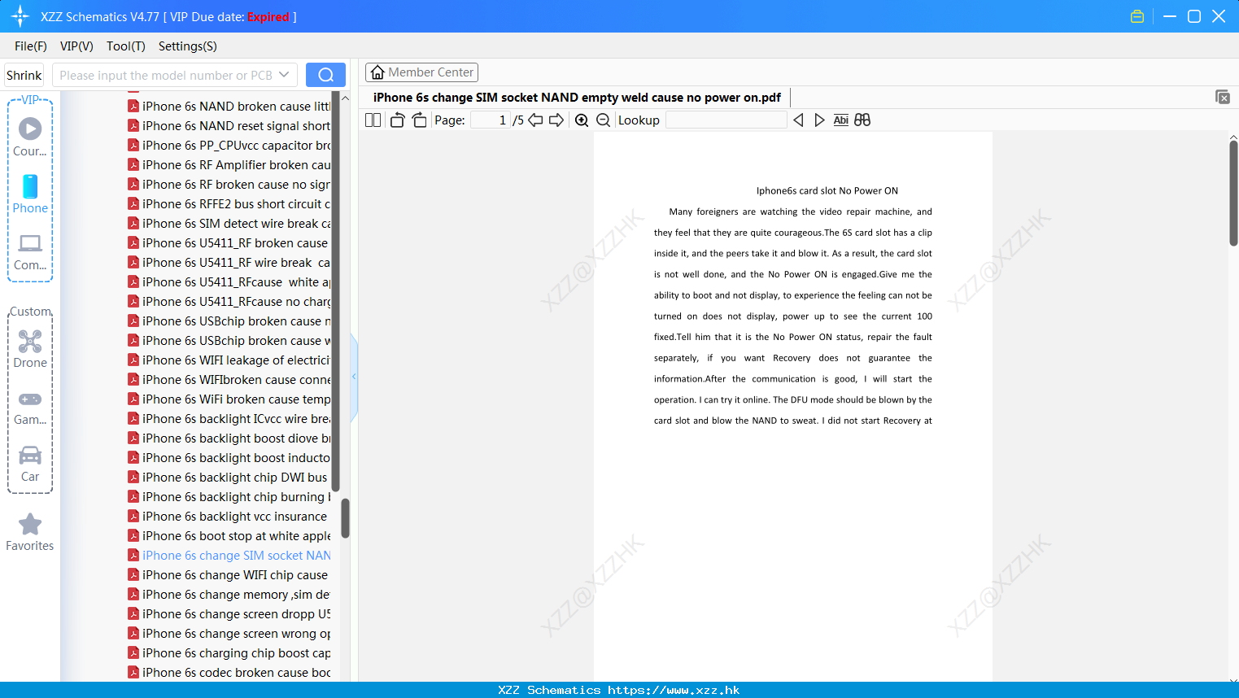Open 'iPhone 6s U5411_RF broken cause' file
Image resolution: width=1239 pixels, height=698 pixels.
228,243
